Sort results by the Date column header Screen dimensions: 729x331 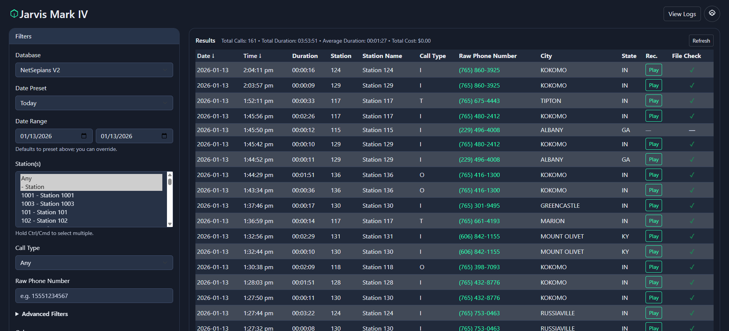click(206, 56)
